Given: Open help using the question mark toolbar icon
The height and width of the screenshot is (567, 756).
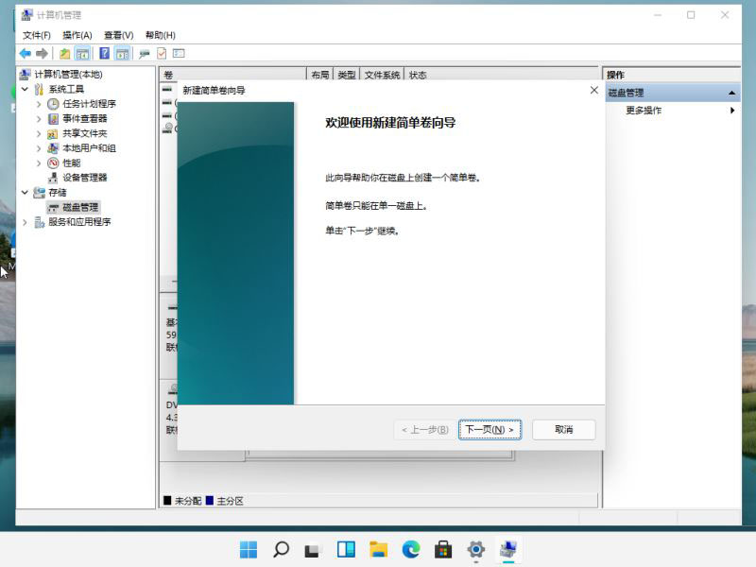Looking at the screenshot, I should click(x=104, y=53).
